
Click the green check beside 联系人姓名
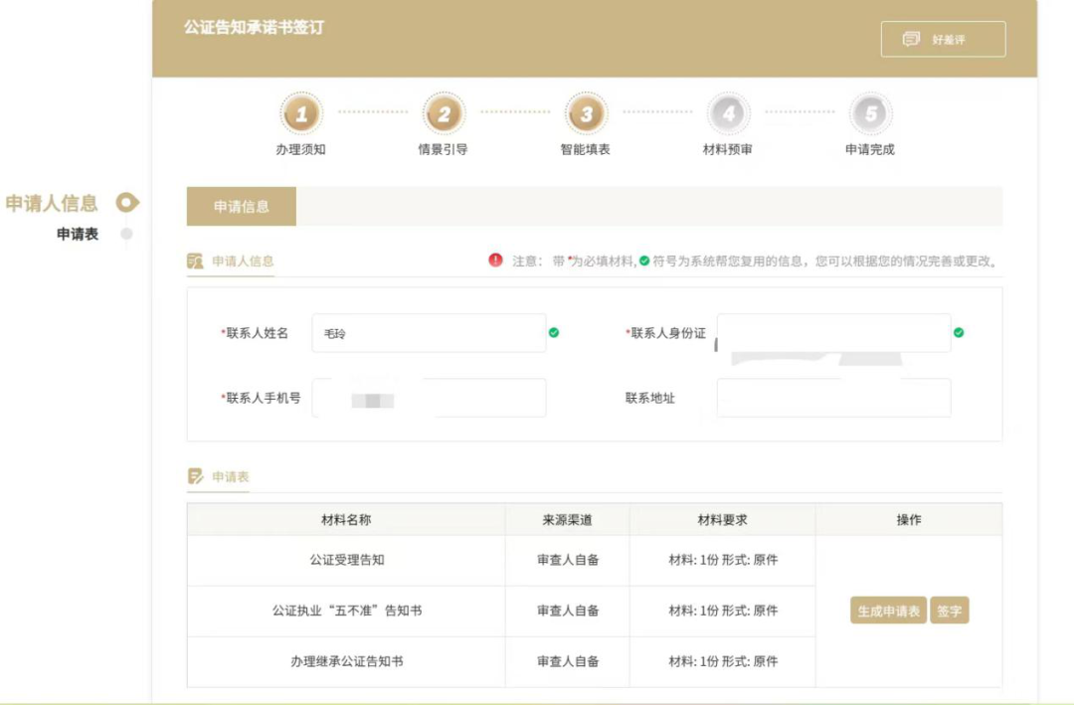click(x=554, y=333)
